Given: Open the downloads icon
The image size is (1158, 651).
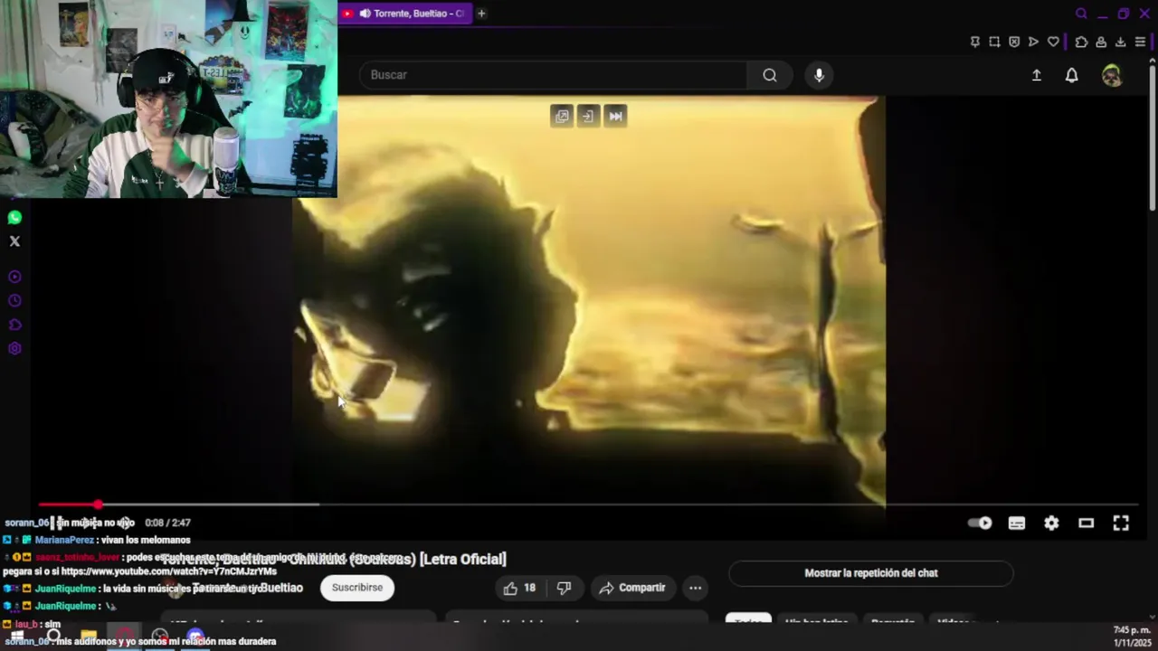Looking at the screenshot, I should pos(1120,42).
